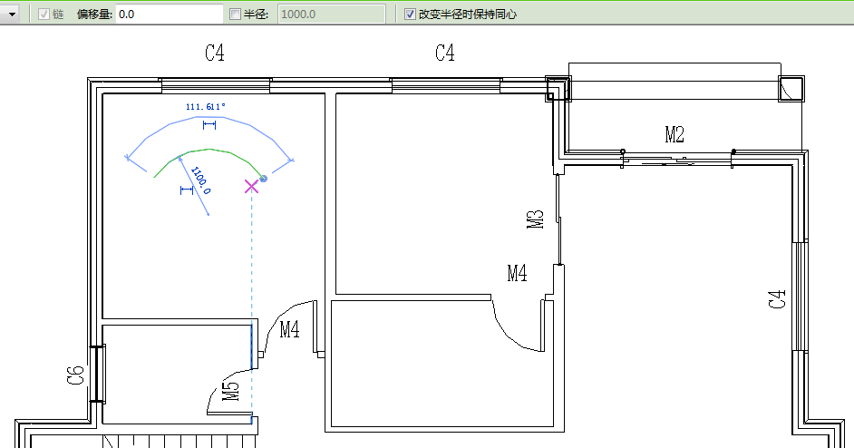The image size is (854, 448).
Task: Click the blue endpoint dot on the arc
Action: click(264, 179)
